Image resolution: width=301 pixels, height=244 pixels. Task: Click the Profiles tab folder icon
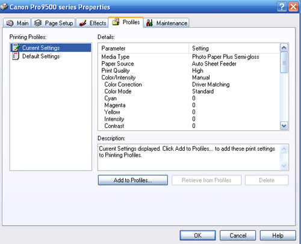[116, 22]
